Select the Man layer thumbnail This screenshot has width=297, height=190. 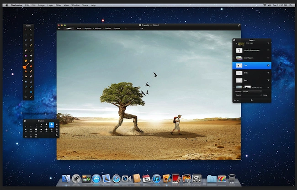[239, 80]
